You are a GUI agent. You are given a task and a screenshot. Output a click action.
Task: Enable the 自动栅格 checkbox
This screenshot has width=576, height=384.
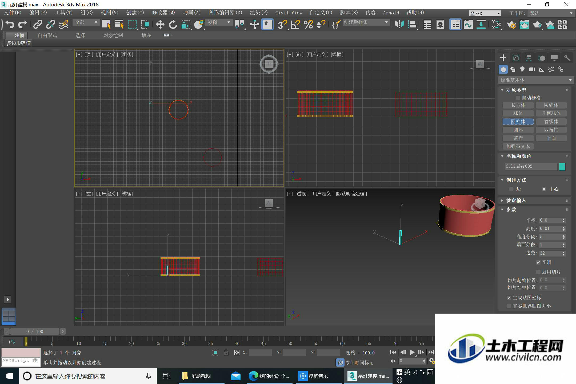[x=518, y=98]
